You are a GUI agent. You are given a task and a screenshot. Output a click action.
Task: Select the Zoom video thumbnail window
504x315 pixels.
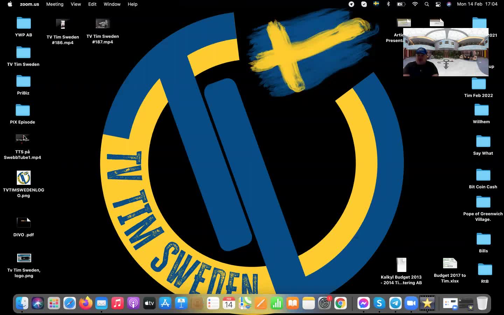pyautogui.click(x=446, y=52)
